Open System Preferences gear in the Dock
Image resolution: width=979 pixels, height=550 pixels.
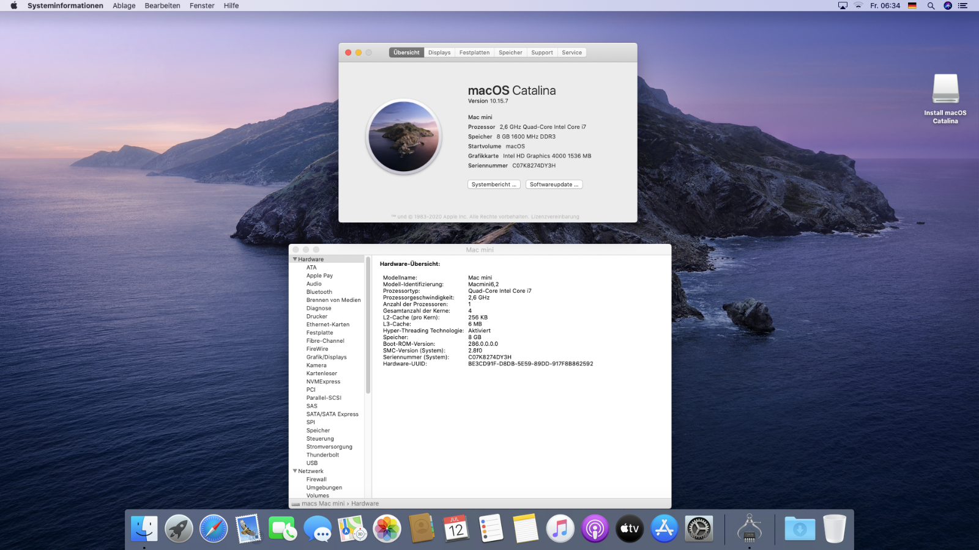pyautogui.click(x=699, y=529)
